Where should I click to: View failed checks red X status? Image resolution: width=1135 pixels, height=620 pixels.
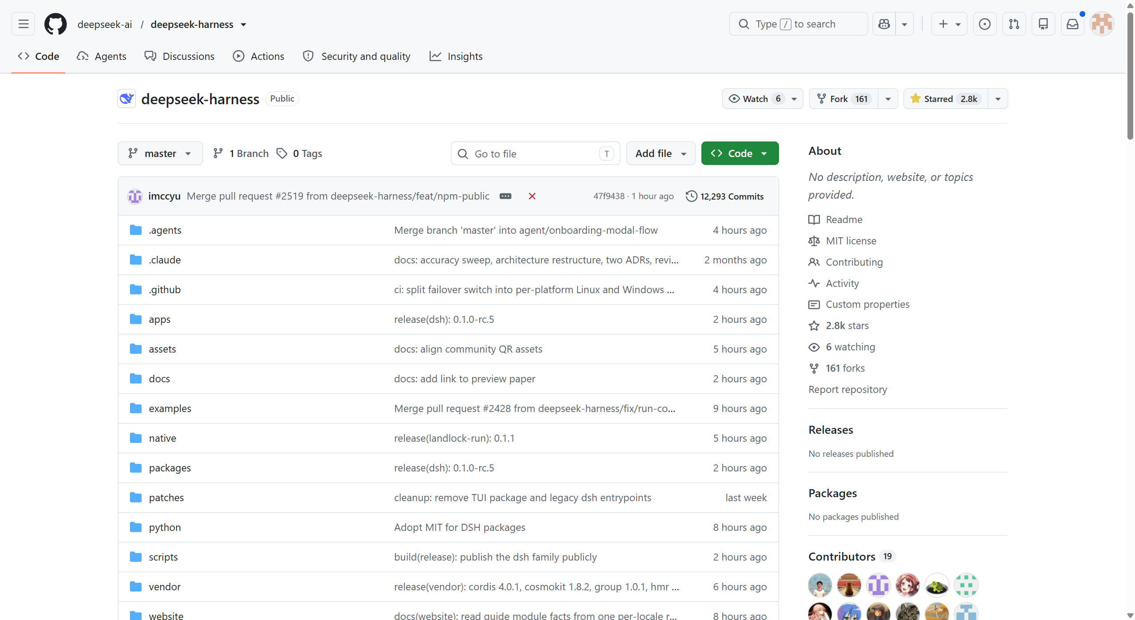tap(532, 196)
